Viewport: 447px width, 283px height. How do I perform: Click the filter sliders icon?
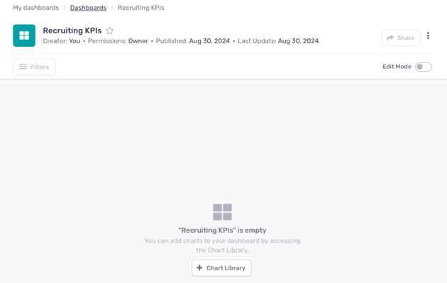click(x=23, y=67)
